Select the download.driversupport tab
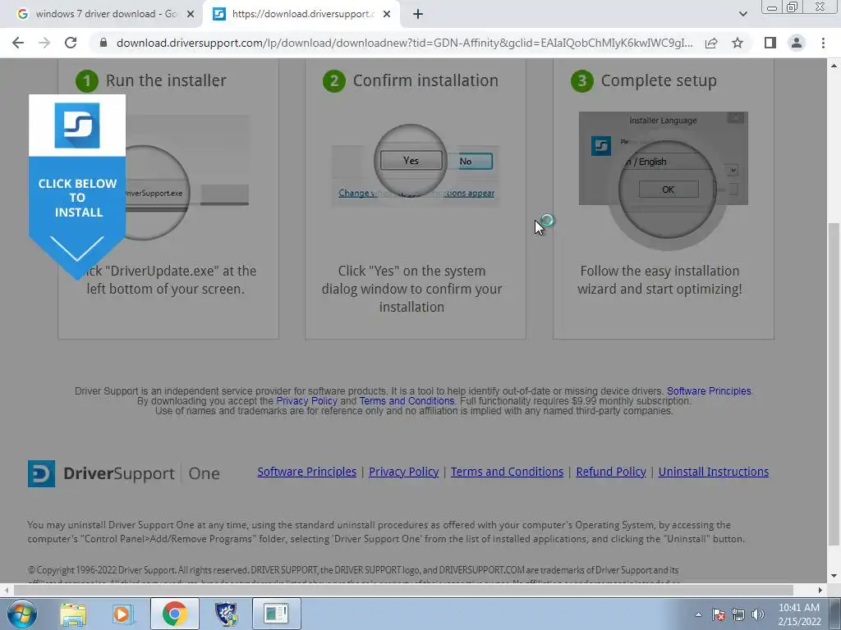Viewport: 841px width, 630px height. [x=302, y=15]
